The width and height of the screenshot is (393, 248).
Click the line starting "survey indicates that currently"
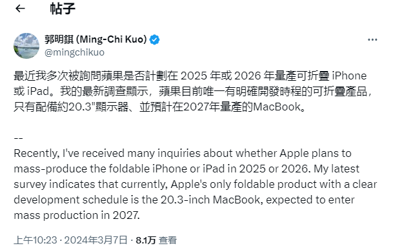[x=196, y=185]
